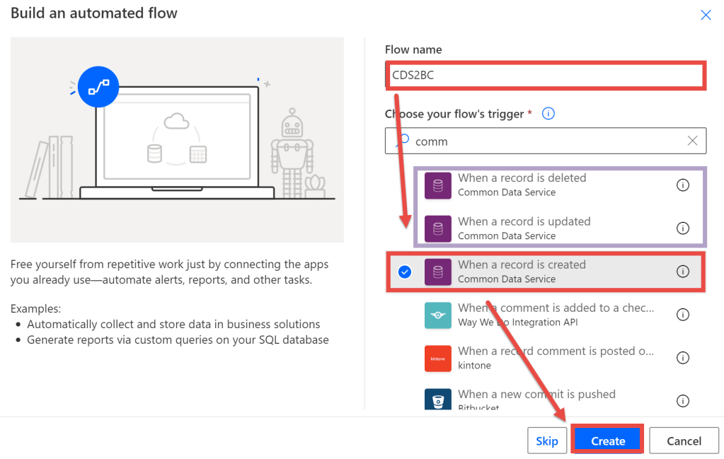Click the Bitbucket connector icon
This screenshot has height=459, width=724.
pos(437,400)
